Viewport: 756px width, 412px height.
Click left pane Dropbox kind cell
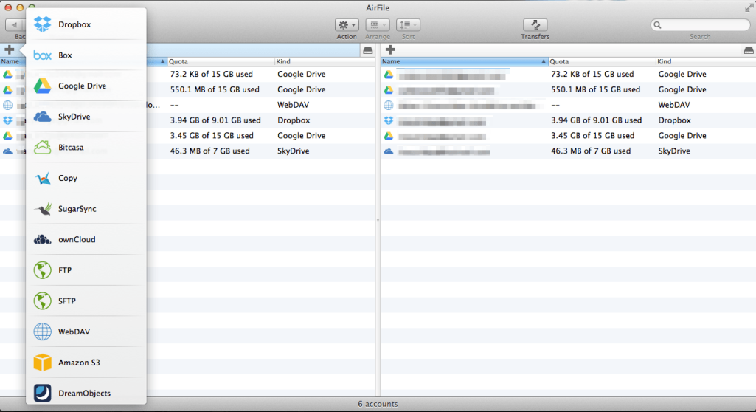click(294, 120)
